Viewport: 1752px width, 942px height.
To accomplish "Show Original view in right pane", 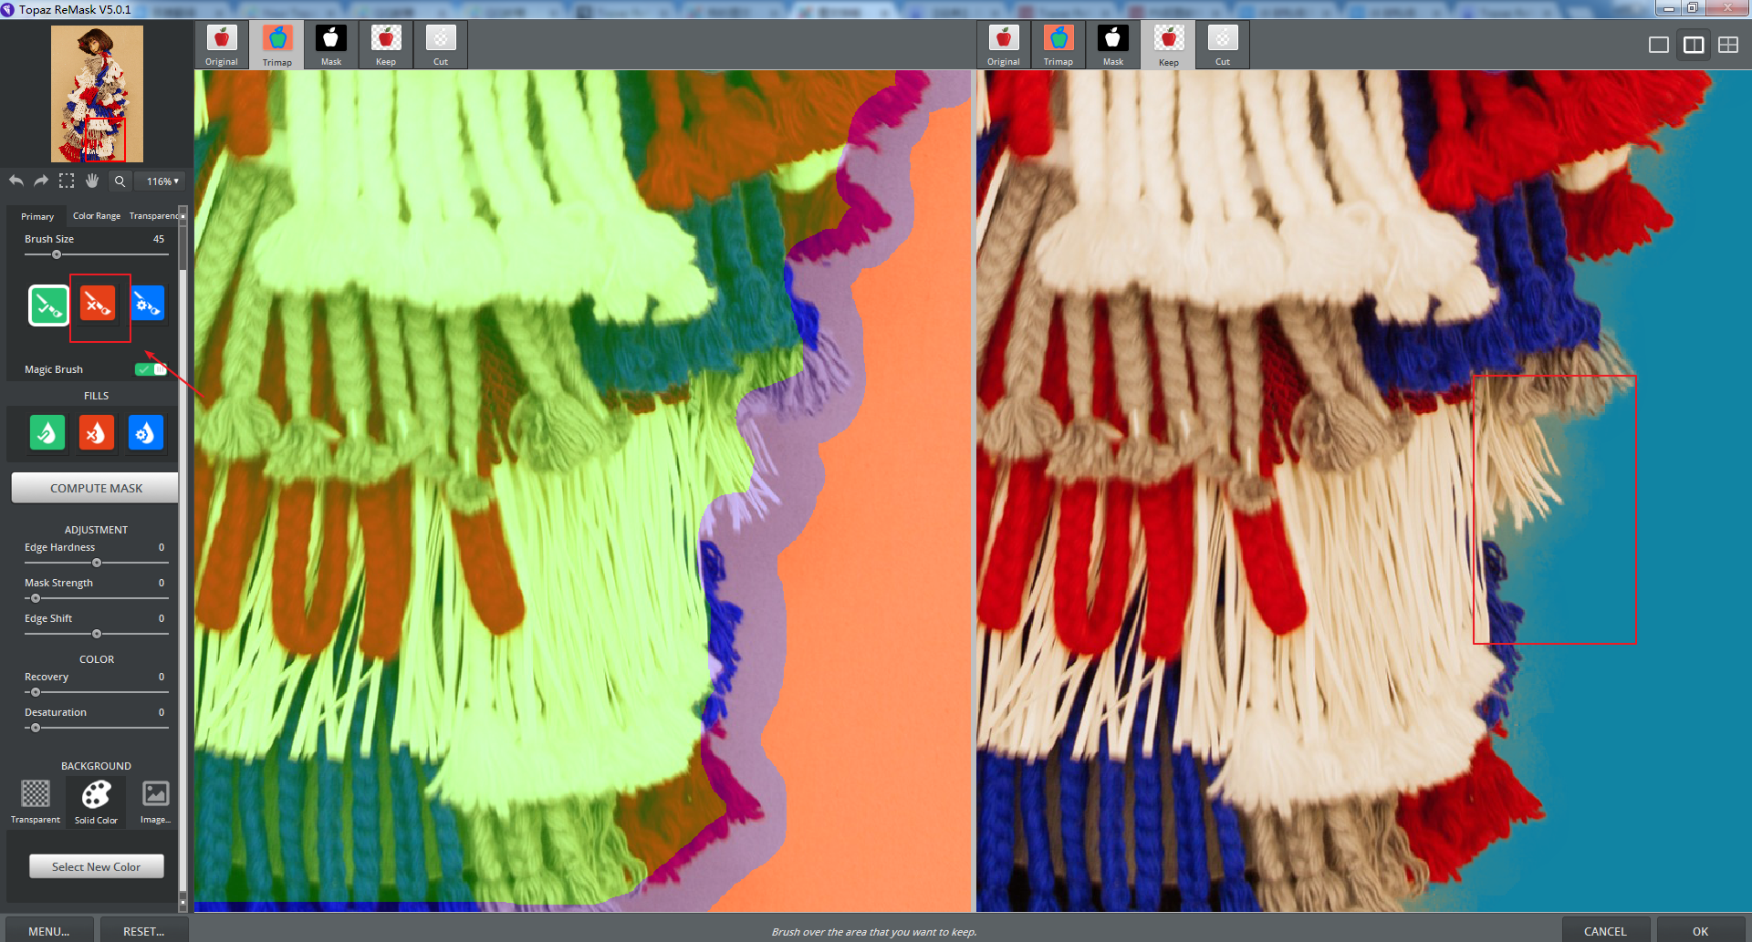I will [x=1004, y=46].
